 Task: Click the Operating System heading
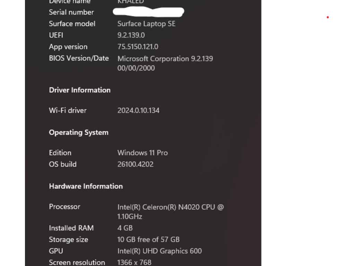79,133
